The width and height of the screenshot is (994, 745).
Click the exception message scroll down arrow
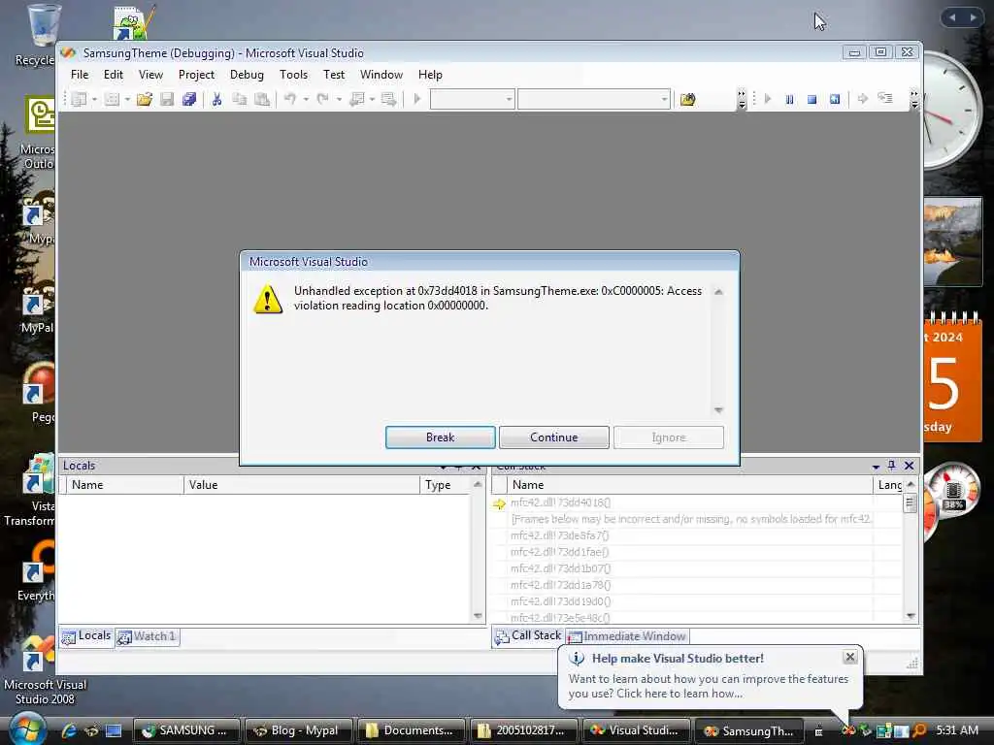(718, 410)
